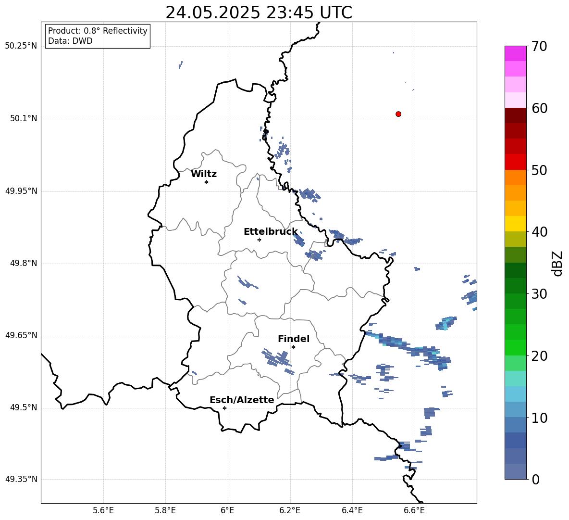Click the red dot marker on the map
569x520 pixels.
point(398,114)
